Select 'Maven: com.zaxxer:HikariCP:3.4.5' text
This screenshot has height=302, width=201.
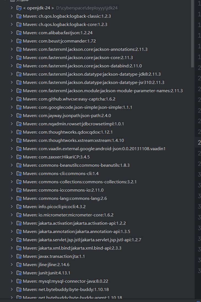point(56,157)
